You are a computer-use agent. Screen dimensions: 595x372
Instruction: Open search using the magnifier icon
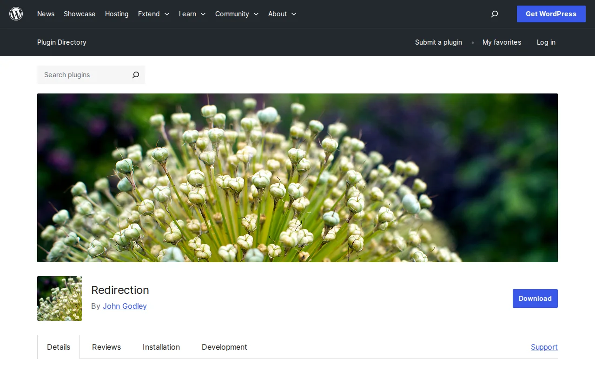coord(494,14)
